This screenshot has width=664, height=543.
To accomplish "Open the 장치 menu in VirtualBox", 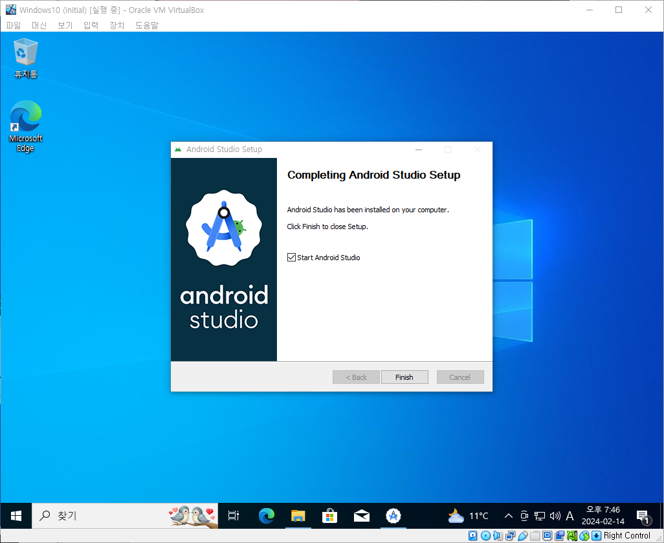I will (x=116, y=25).
